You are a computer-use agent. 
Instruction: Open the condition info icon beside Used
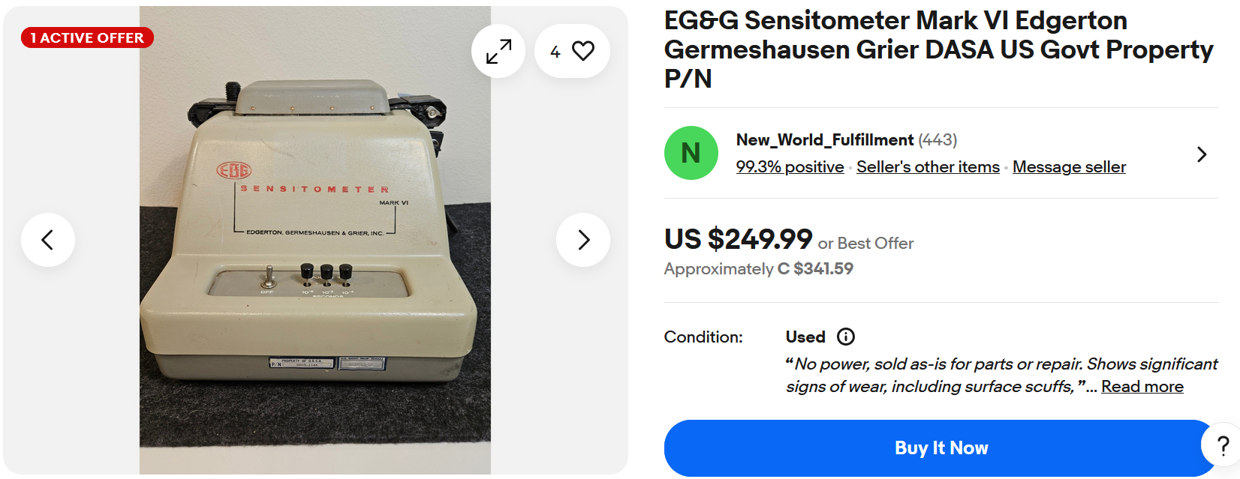click(846, 337)
